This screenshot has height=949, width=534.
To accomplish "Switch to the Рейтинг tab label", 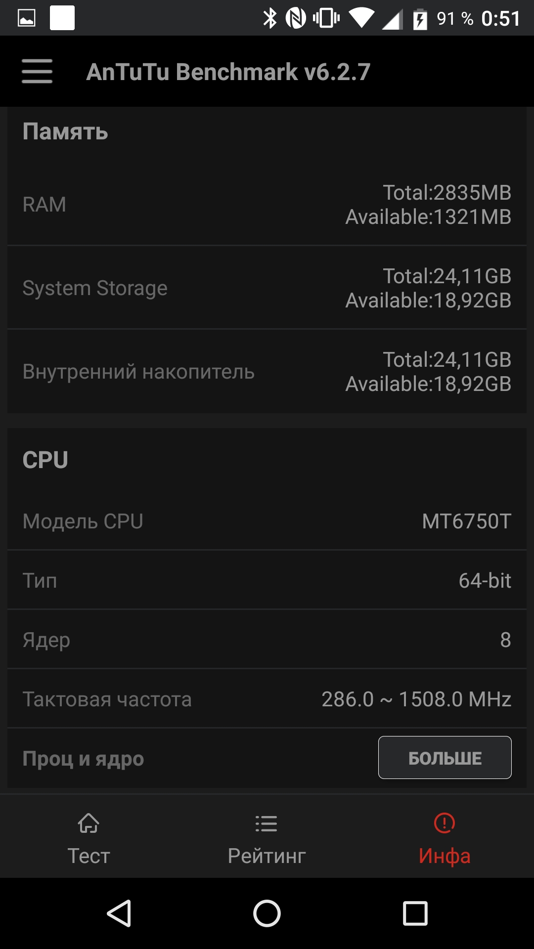I will pos(267,856).
